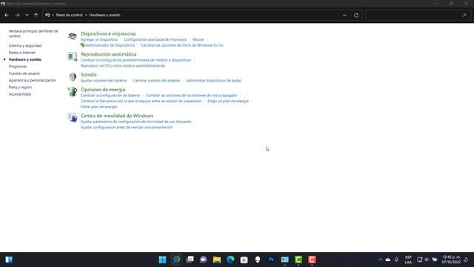Select Redes e Internet in sidebar
The width and height of the screenshot is (474, 267).
pyautogui.click(x=22, y=53)
